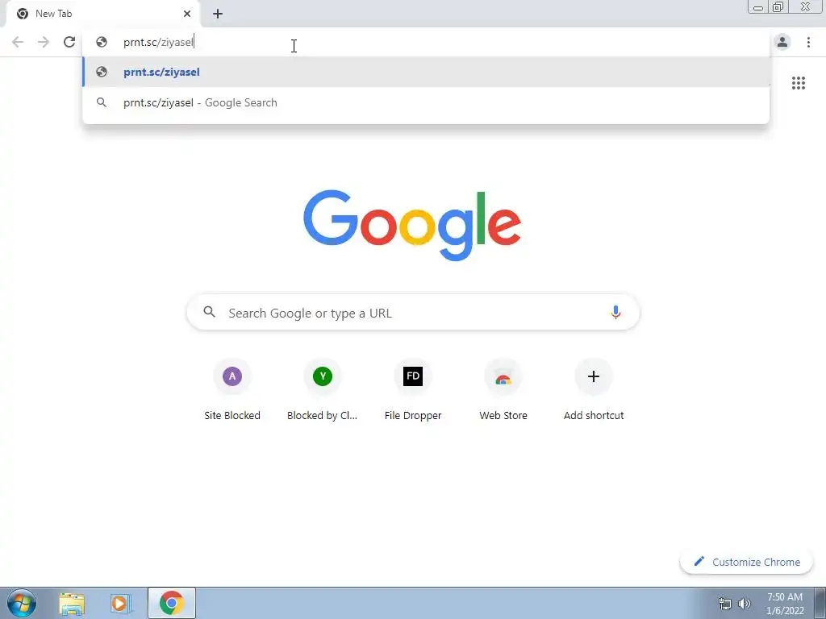Open Windows Explorer from the taskbar

(72, 604)
